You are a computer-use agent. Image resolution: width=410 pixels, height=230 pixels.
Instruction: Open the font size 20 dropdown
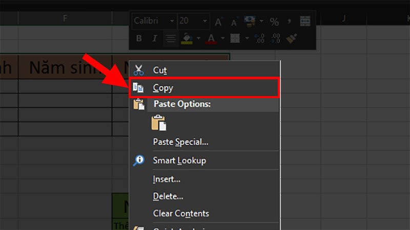(205, 21)
